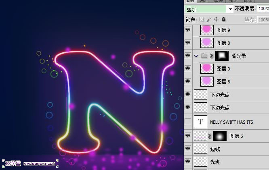Select the black mask thumbnail of 背光晕 group
The width and height of the screenshot is (269, 170).
222,56
